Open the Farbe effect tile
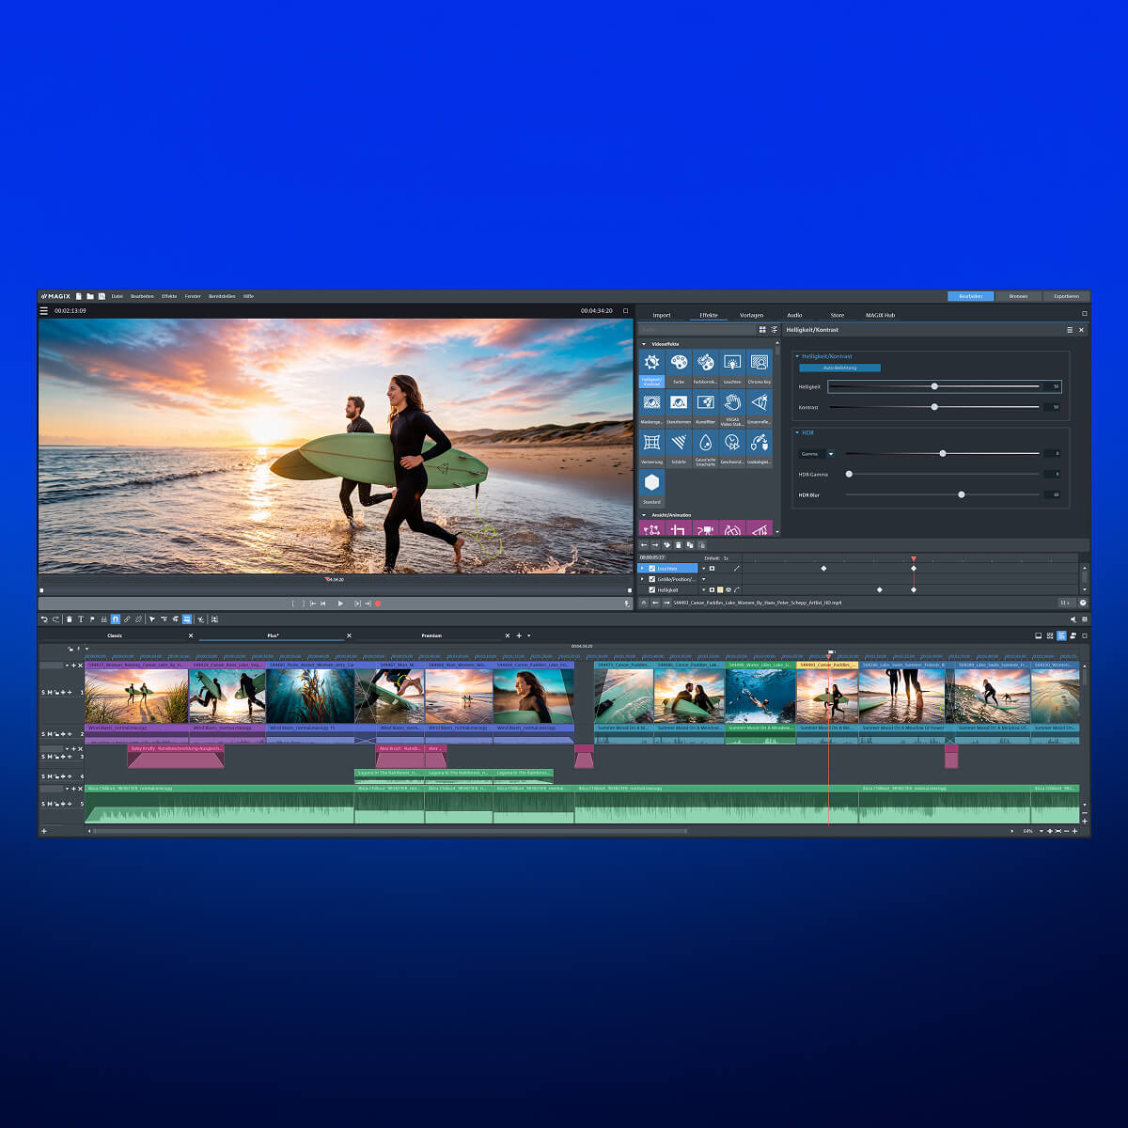Viewport: 1128px width, 1128px height. click(x=679, y=368)
